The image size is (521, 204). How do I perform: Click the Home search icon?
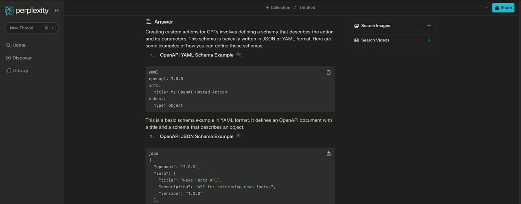click(x=8, y=45)
